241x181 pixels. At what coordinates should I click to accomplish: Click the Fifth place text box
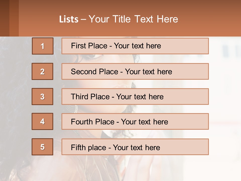coord(135,147)
